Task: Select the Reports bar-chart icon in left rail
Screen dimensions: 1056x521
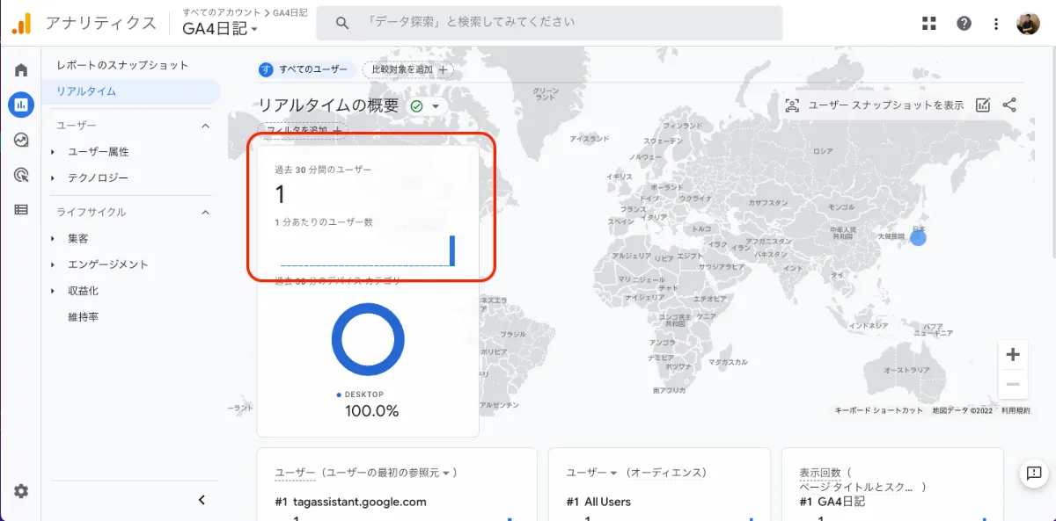Action: 21,105
